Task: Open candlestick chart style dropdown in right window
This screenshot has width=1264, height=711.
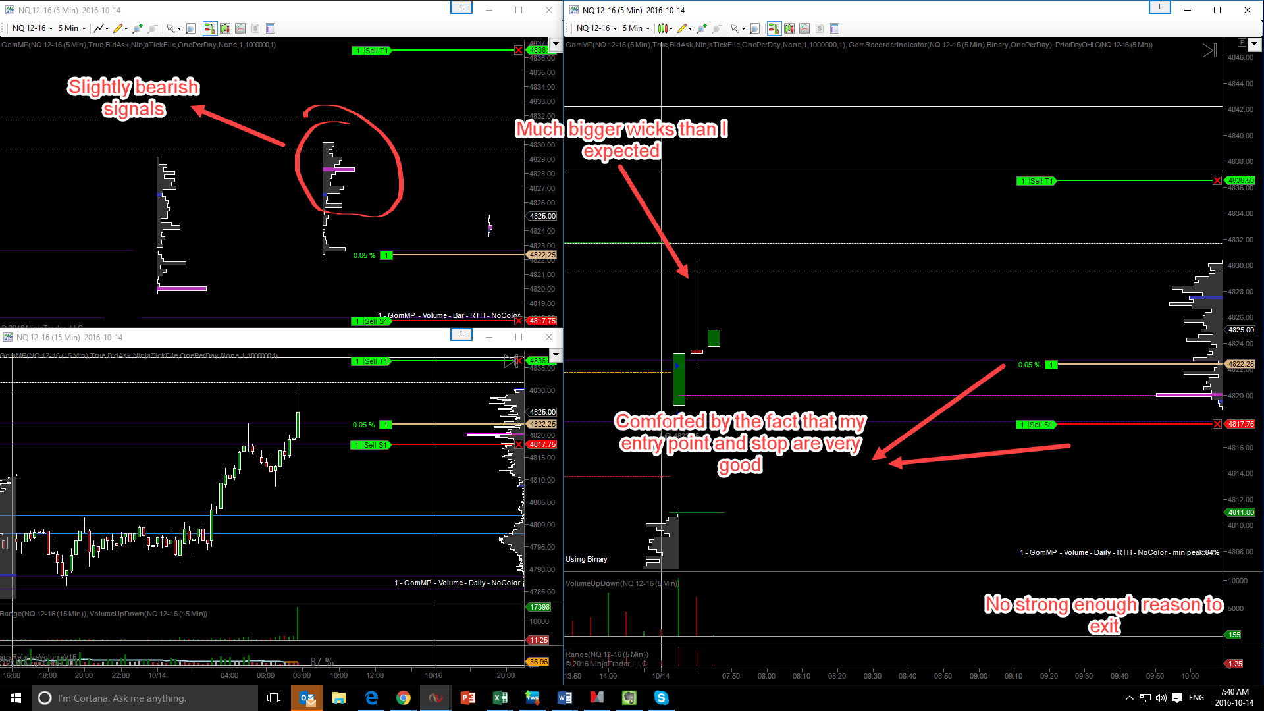Action: 666,28
